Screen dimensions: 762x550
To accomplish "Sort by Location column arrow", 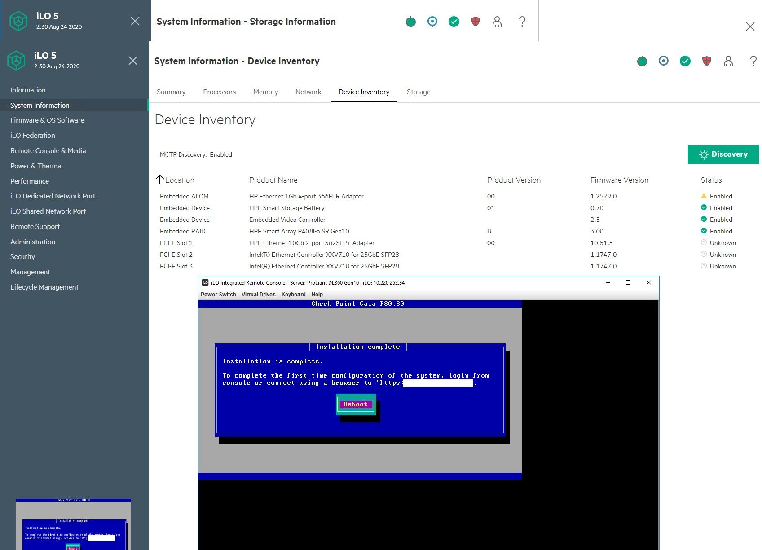I will pos(159,180).
